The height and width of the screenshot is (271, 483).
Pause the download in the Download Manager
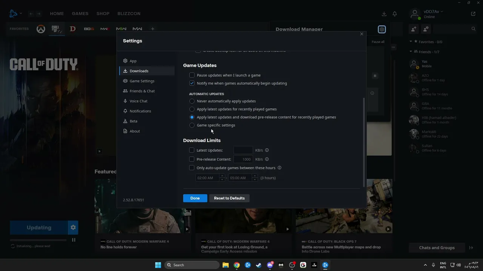pyautogui.click(x=375, y=76)
